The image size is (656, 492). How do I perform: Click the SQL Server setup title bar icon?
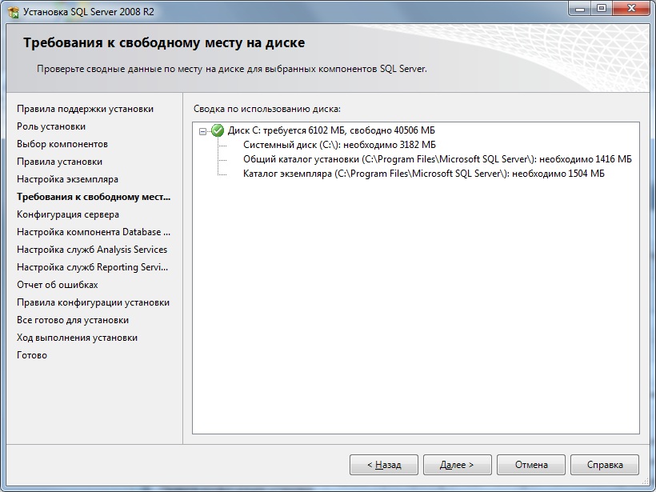13,12
